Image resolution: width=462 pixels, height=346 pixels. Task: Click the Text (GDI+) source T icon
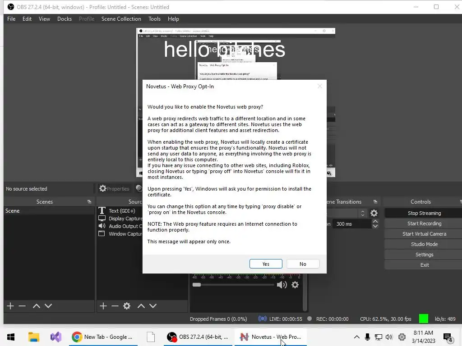point(102,210)
